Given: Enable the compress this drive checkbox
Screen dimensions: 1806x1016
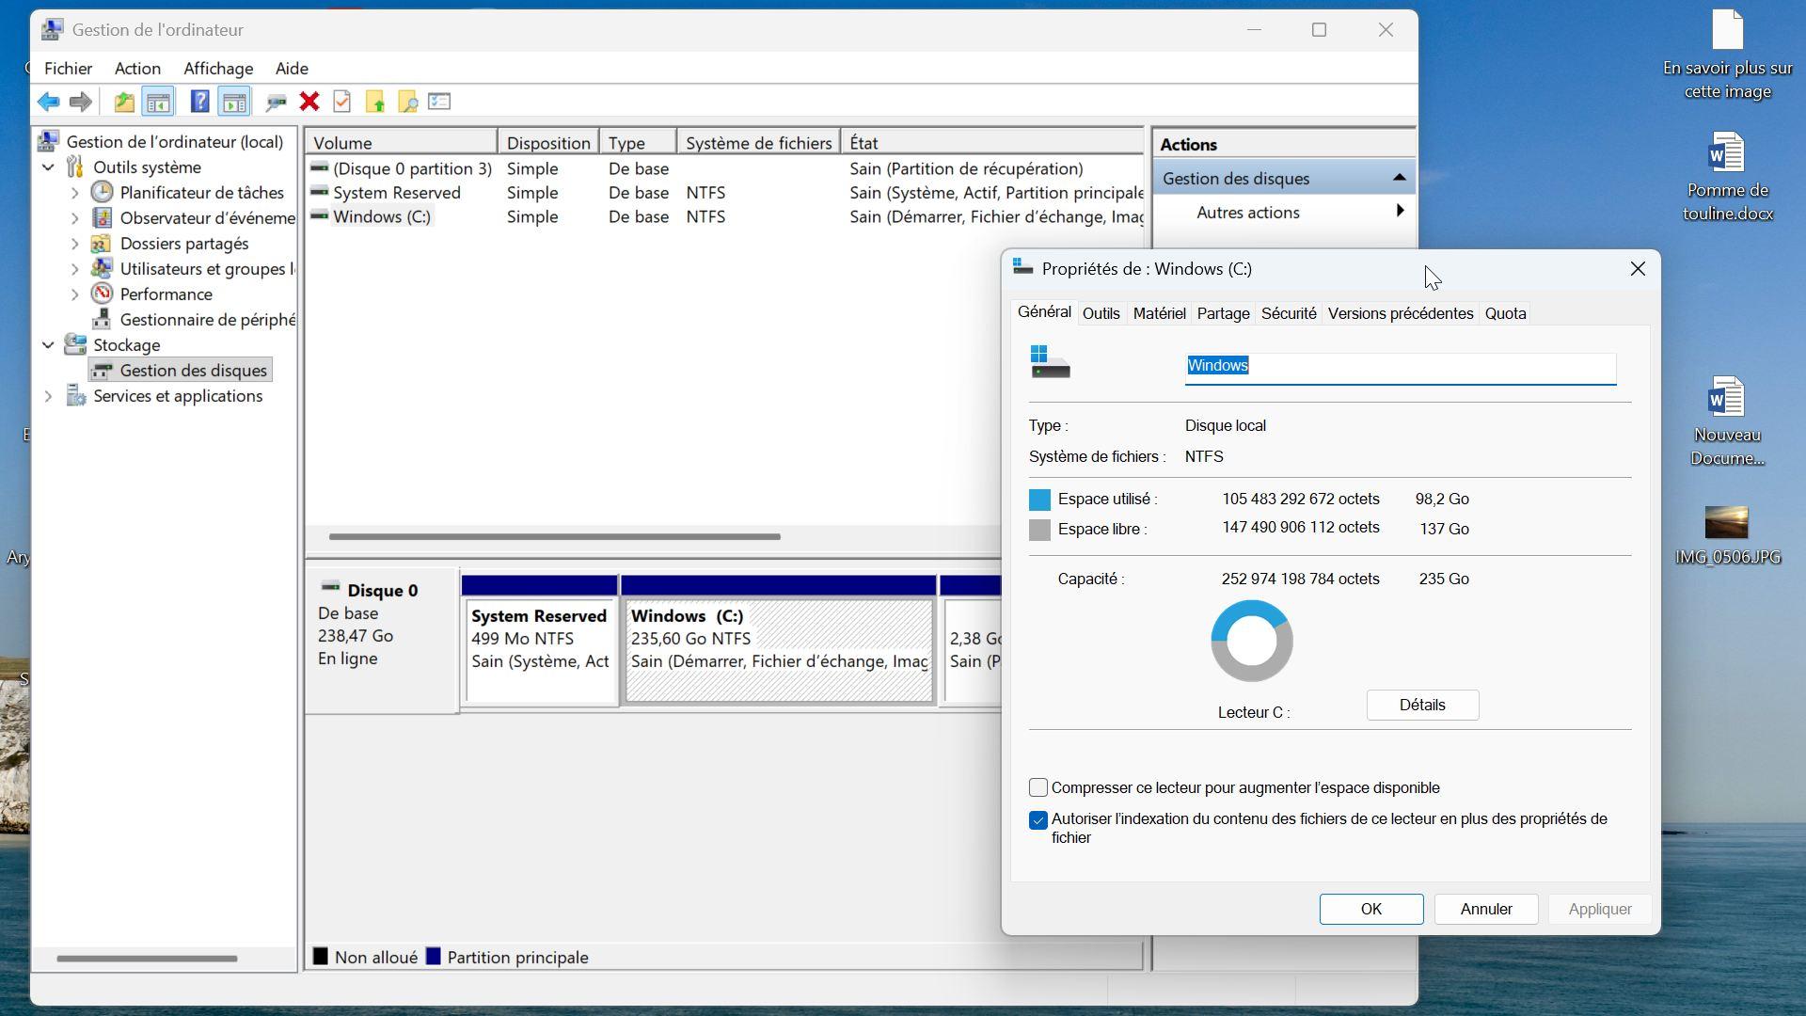Looking at the screenshot, I should pyautogui.click(x=1038, y=788).
